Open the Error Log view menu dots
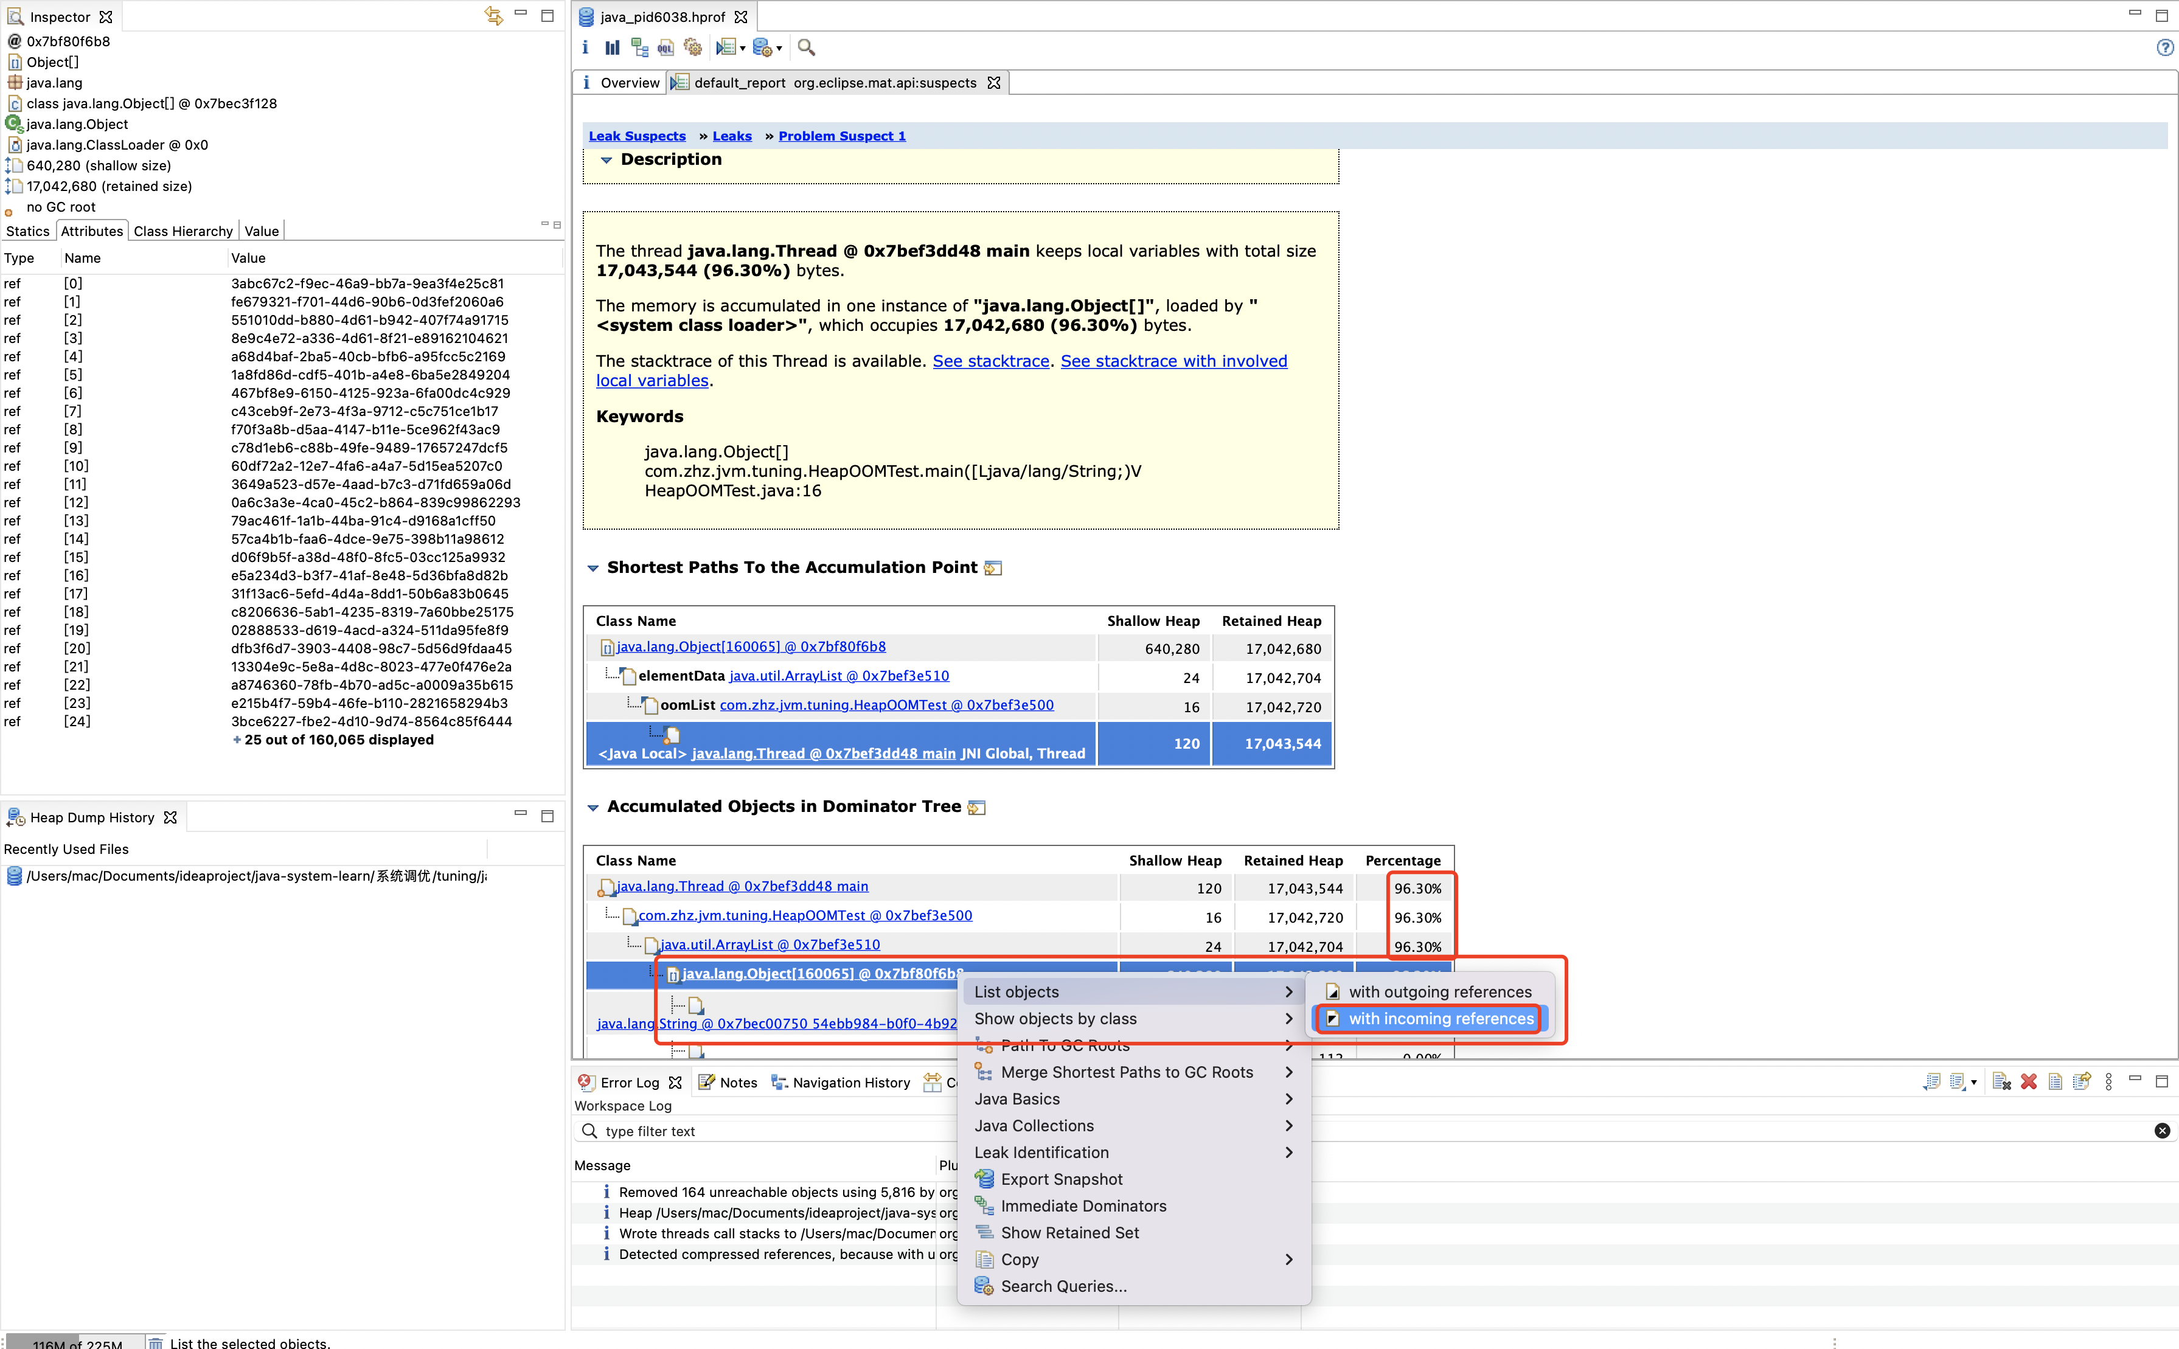The width and height of the screenshot is (2179, 1349). (x=2108, y=1081)
